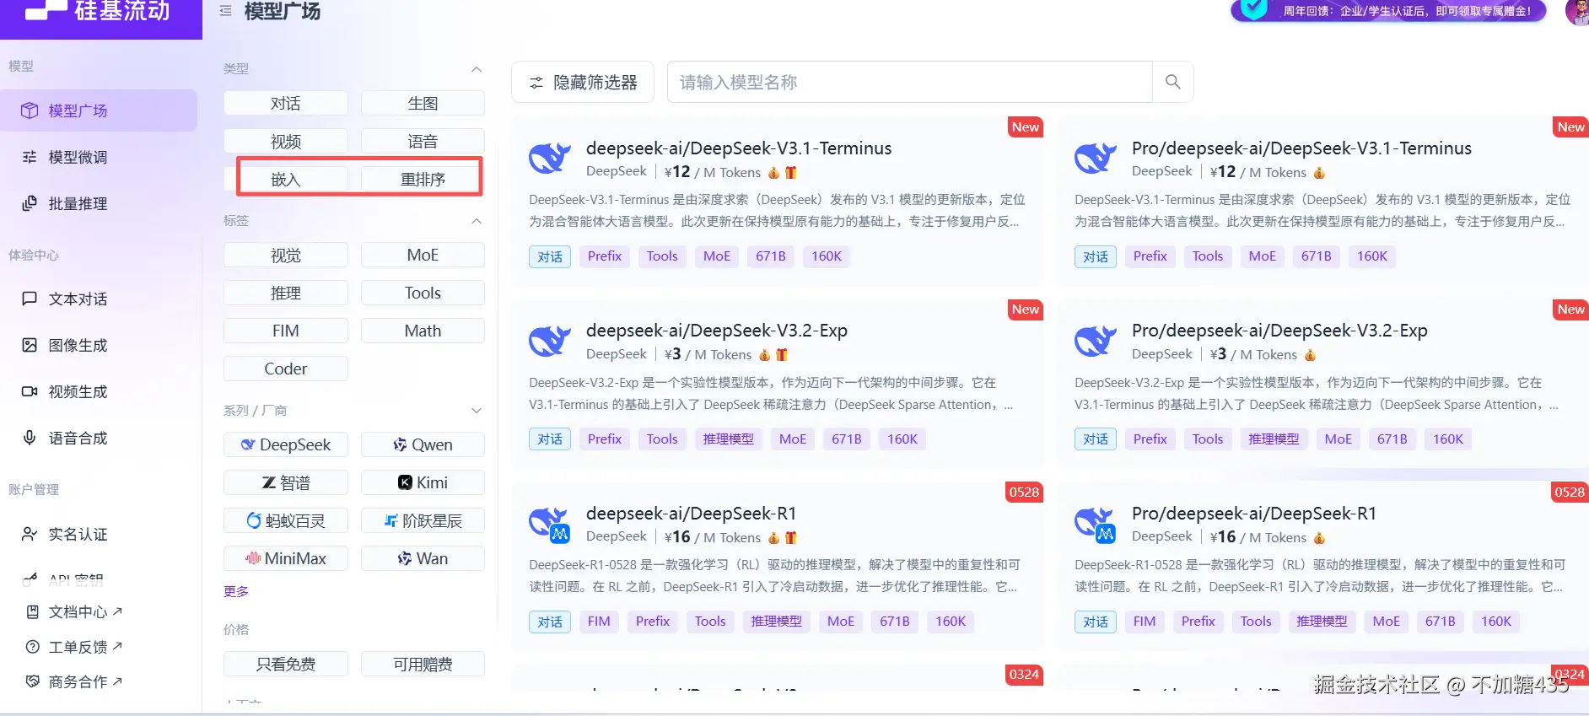Filter by 蚂蚁百灵 vendor
The height and width of the screenshot is (716, 1589).
[286, 520]
